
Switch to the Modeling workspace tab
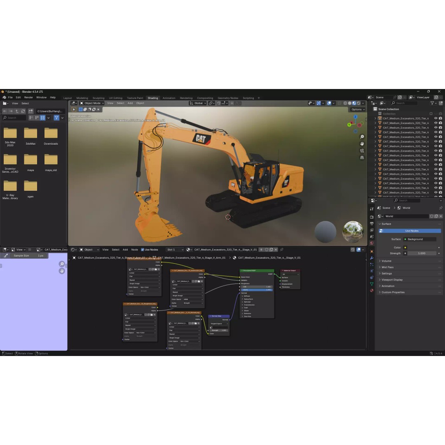coord(82,98)
